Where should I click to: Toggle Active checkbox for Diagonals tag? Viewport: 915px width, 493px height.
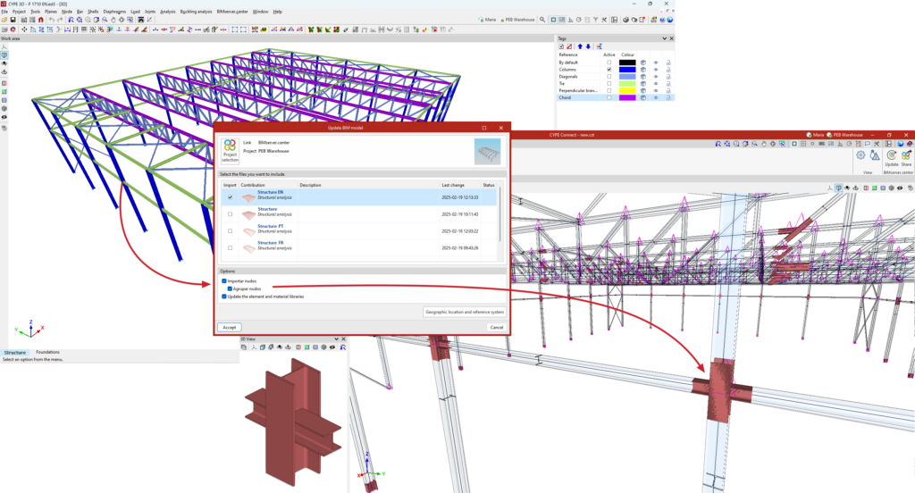pos(609,77)
